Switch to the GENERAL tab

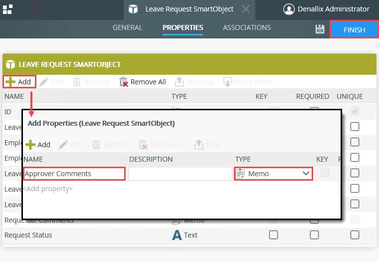127,27
